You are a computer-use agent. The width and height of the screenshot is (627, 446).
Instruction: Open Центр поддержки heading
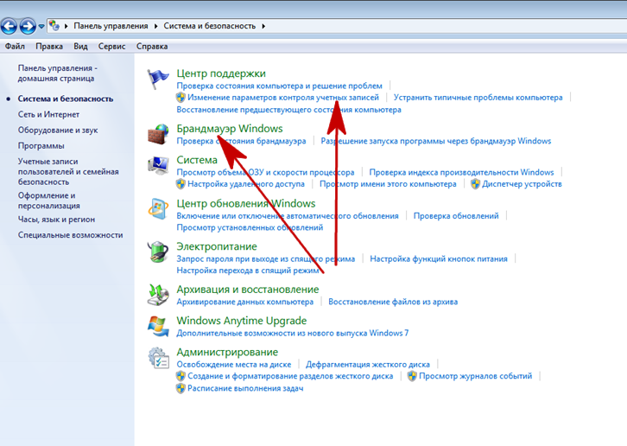coord(221,73)
